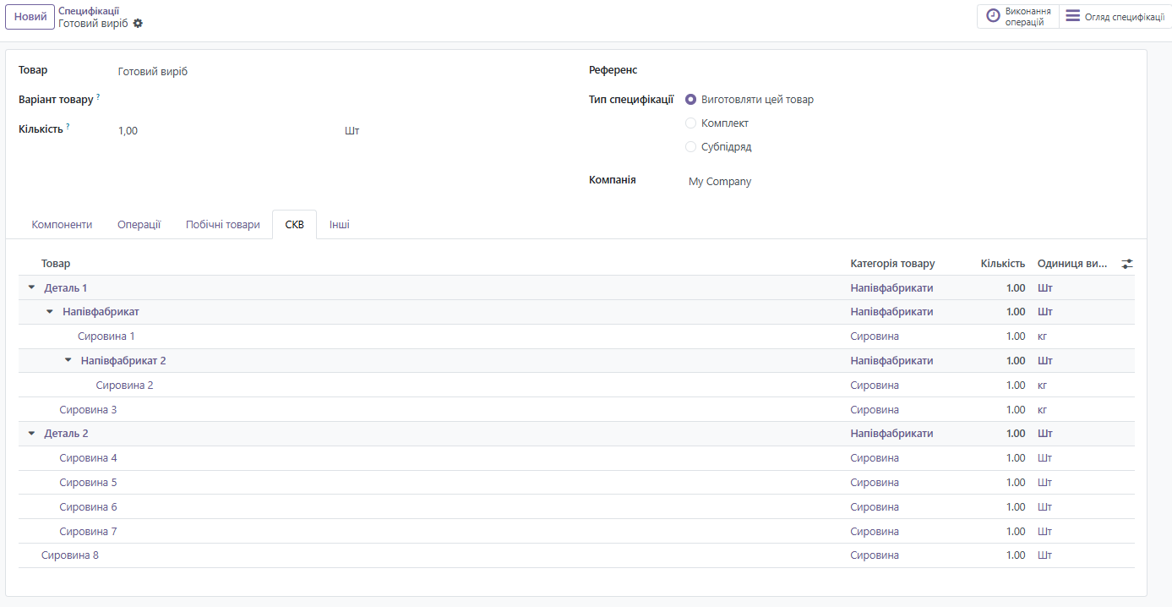This screenshot has width=1172, height=607.
Task: Go to the Побічні товари tab
Action: (x=223, y=225)
